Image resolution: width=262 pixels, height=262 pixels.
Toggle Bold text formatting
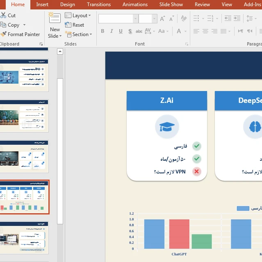click(x=103, y=31)
